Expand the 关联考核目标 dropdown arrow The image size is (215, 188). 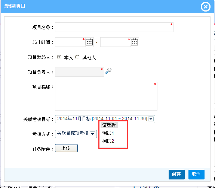click(x=151, y=119)
